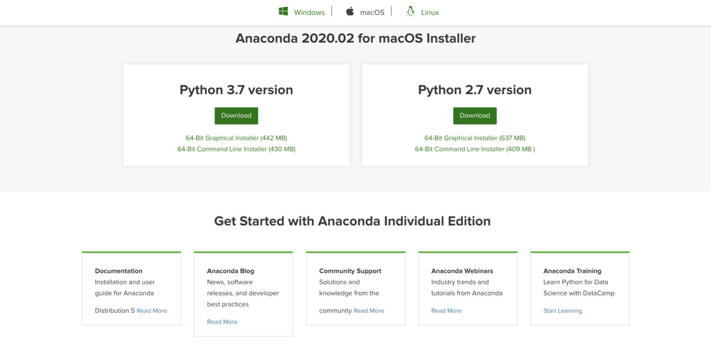This screenshot has height=346, width=711.
Task: Click the Anaconda Blog card heading
Action: point(230,271)
